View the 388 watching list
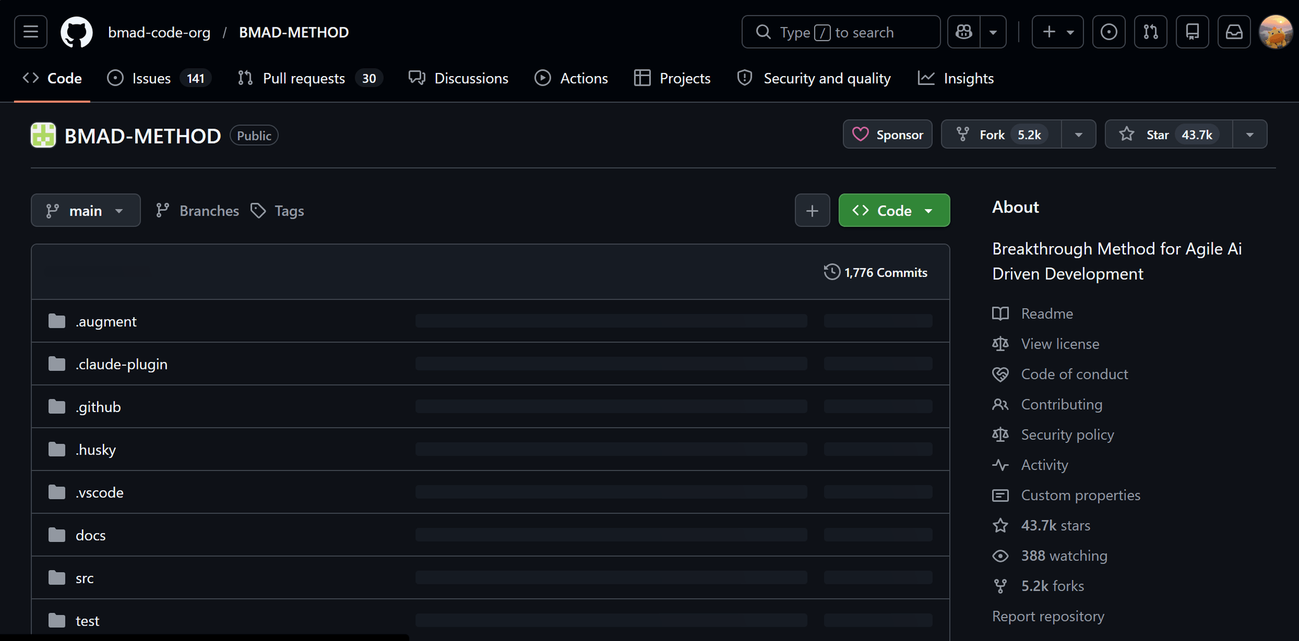 (1064, 556)
